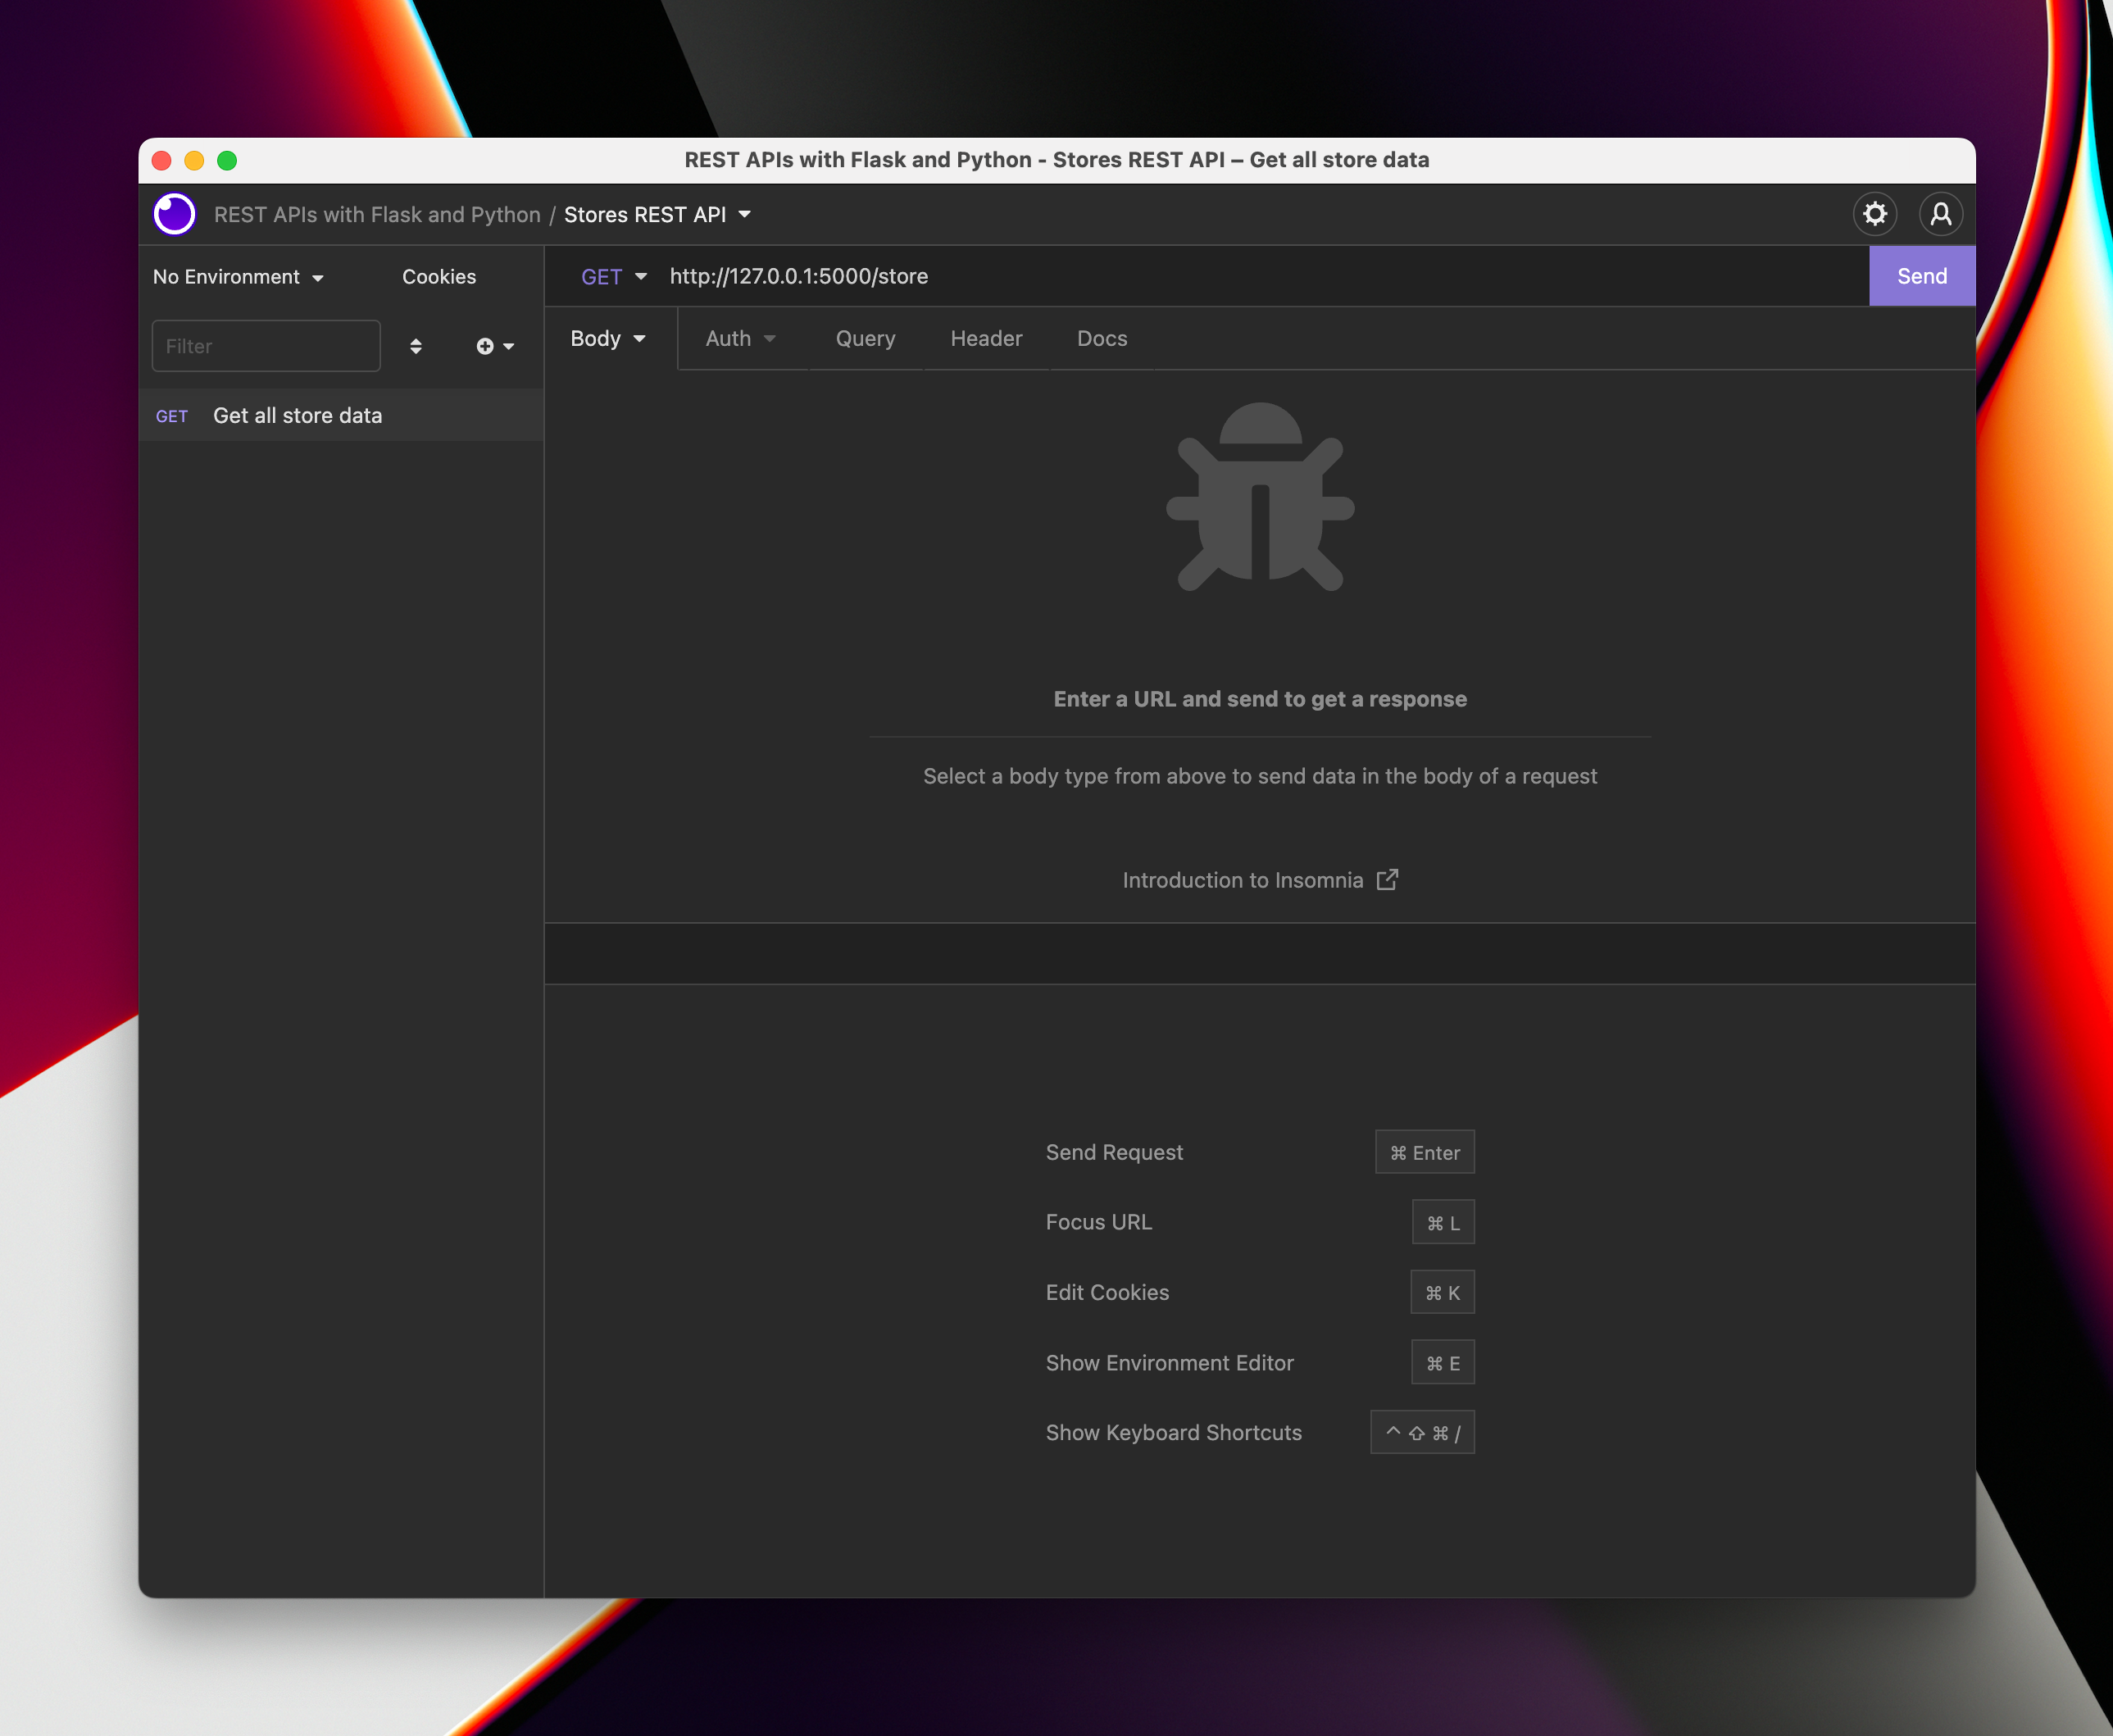This screenshot has width=2113, height=1736.
Task: Click the Cookies button
Action: coord(439,274)
